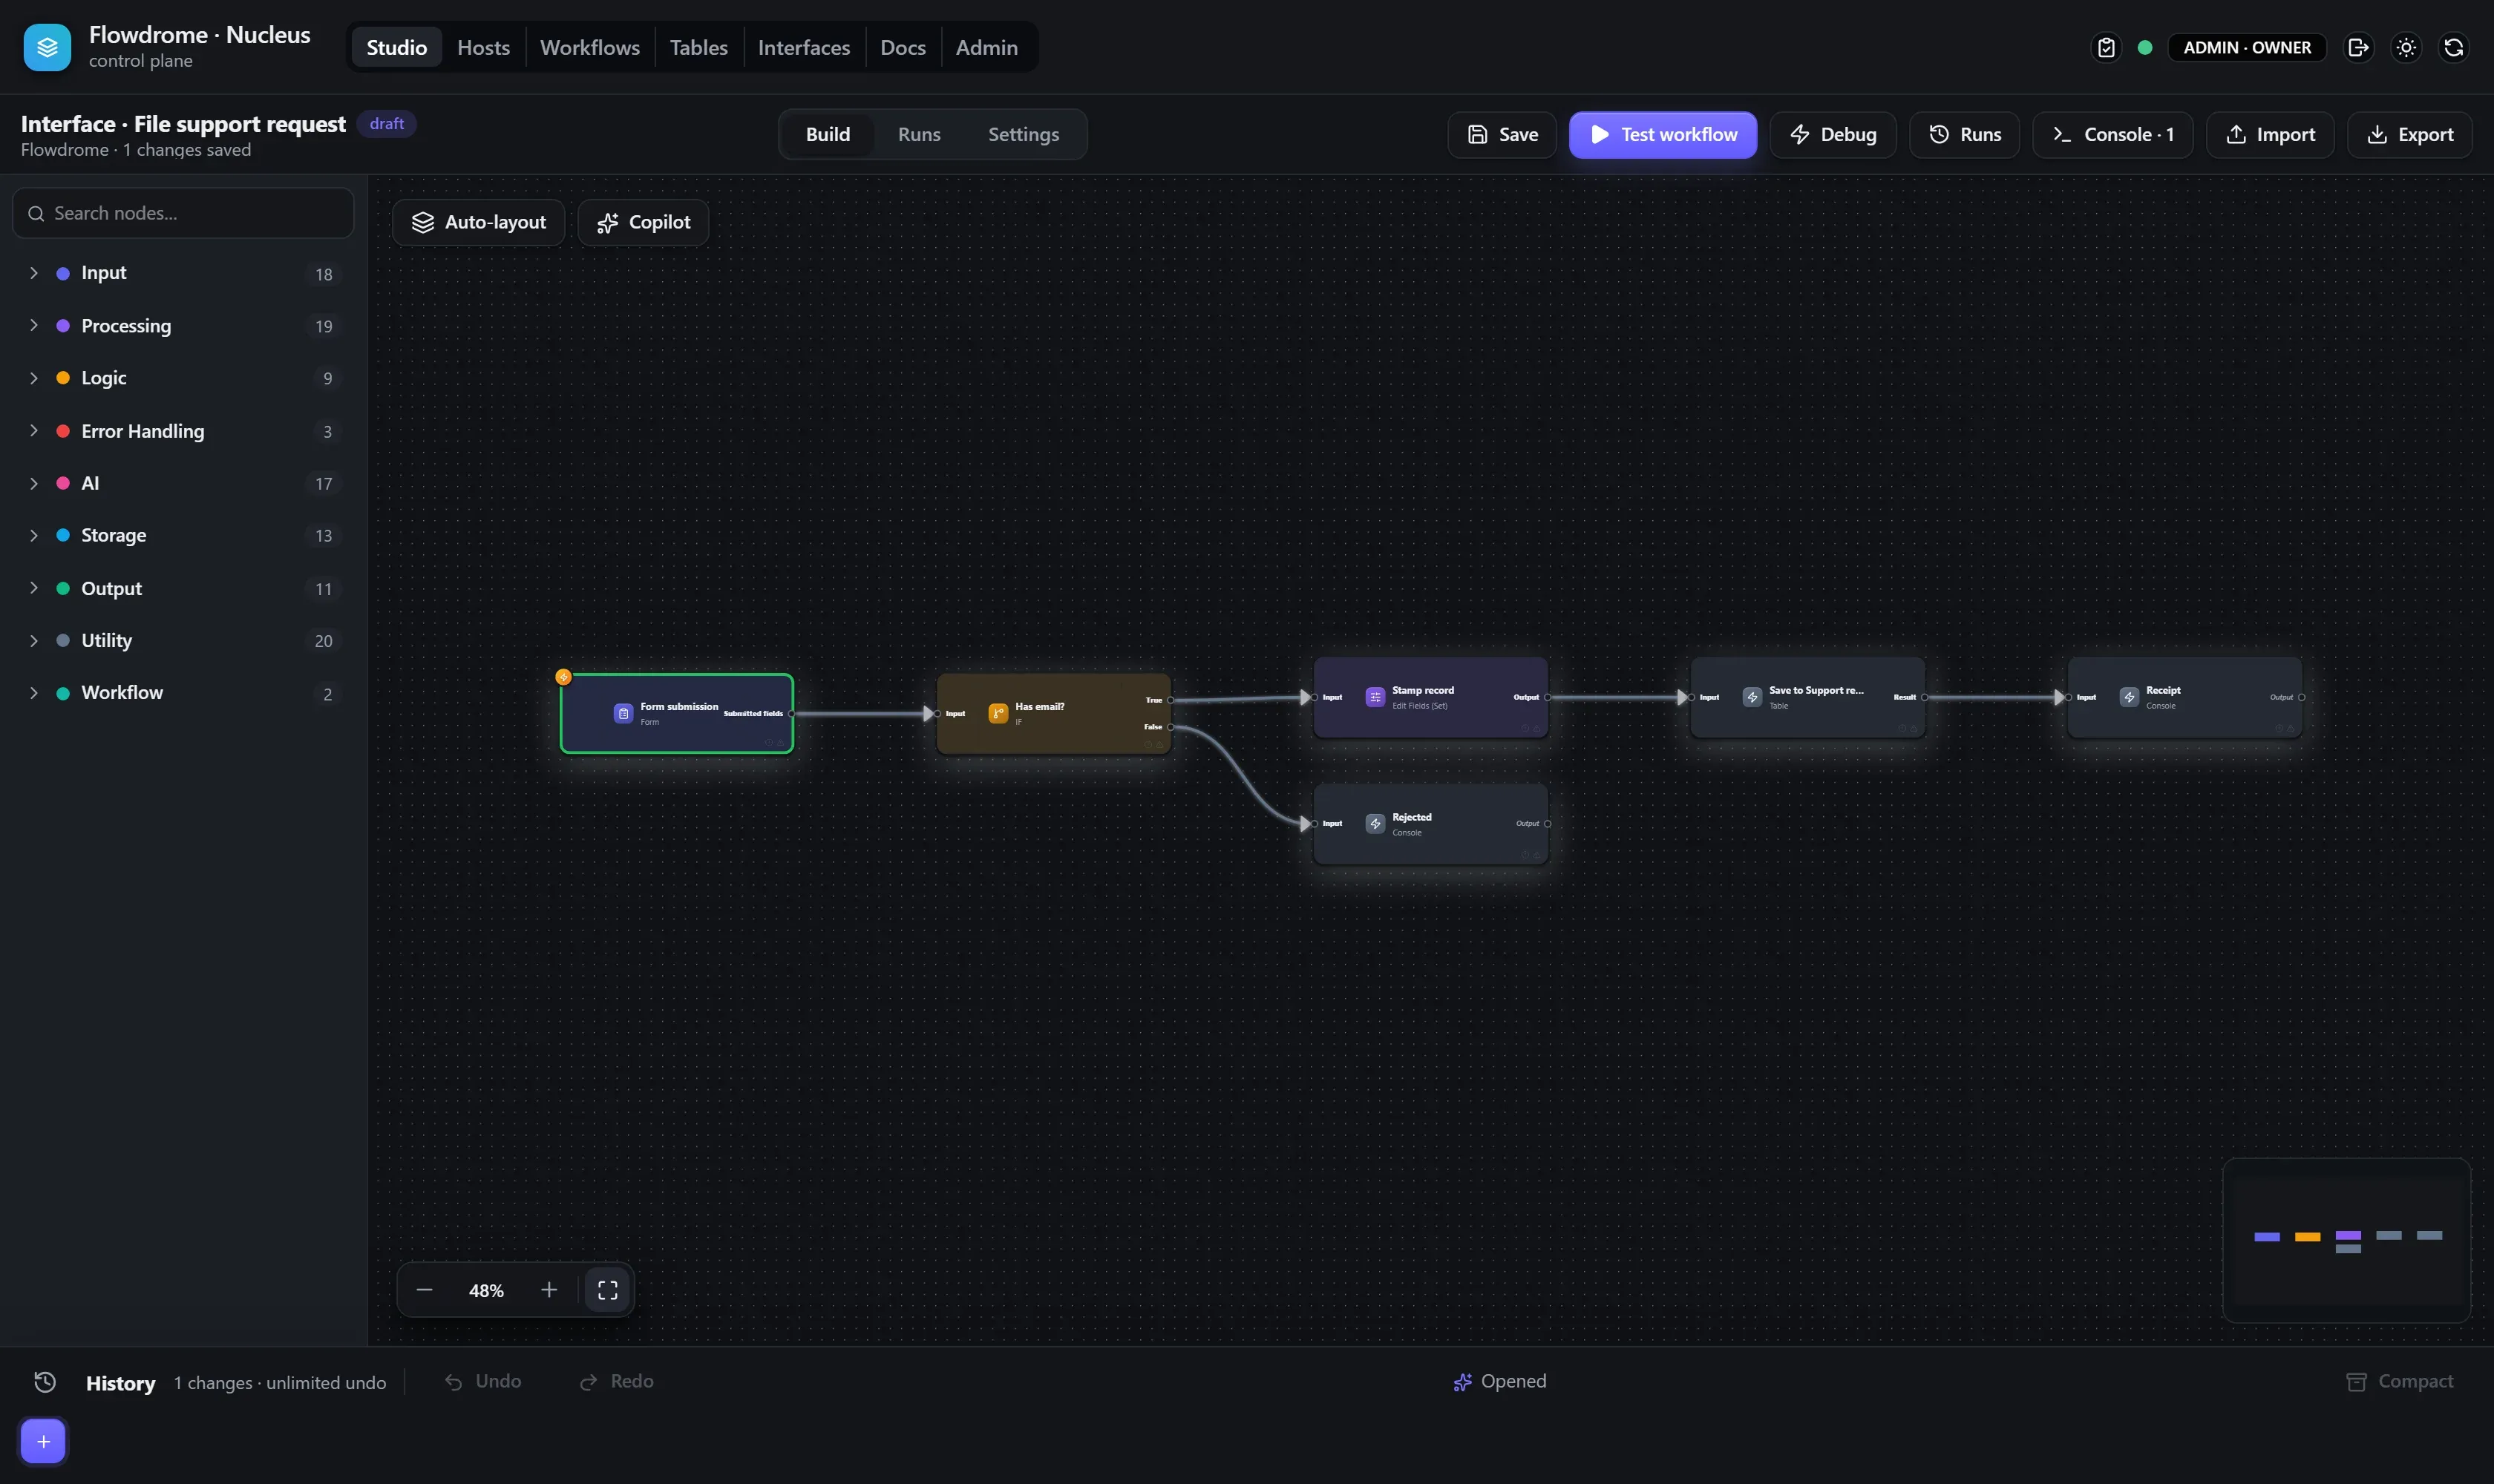2494x1484 pixels.
Task: Click the Compact button
Action: tap(2400, 1381)
